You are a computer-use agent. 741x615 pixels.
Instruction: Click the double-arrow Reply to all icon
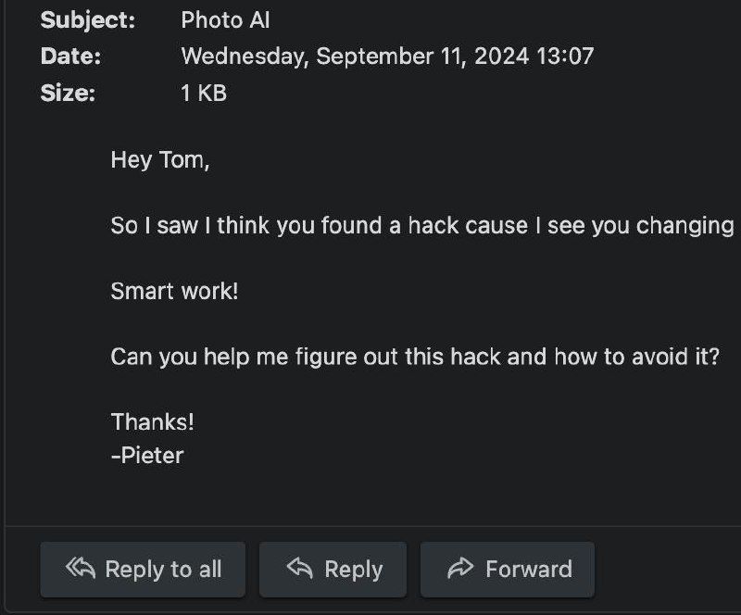point(81,569)
